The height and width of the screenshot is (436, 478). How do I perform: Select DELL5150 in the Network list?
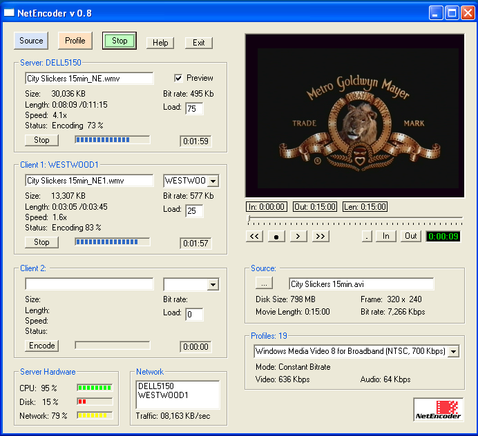tap(156, 386)
